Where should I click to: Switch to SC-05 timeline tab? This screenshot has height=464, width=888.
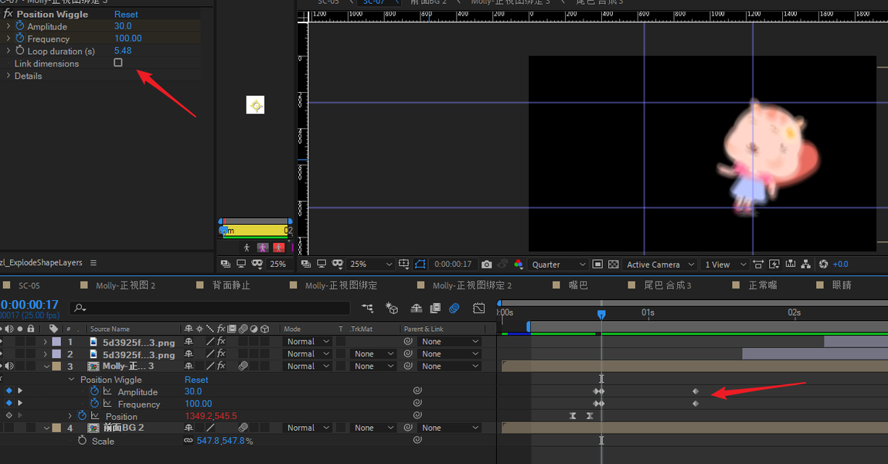[x=29, y=285]
